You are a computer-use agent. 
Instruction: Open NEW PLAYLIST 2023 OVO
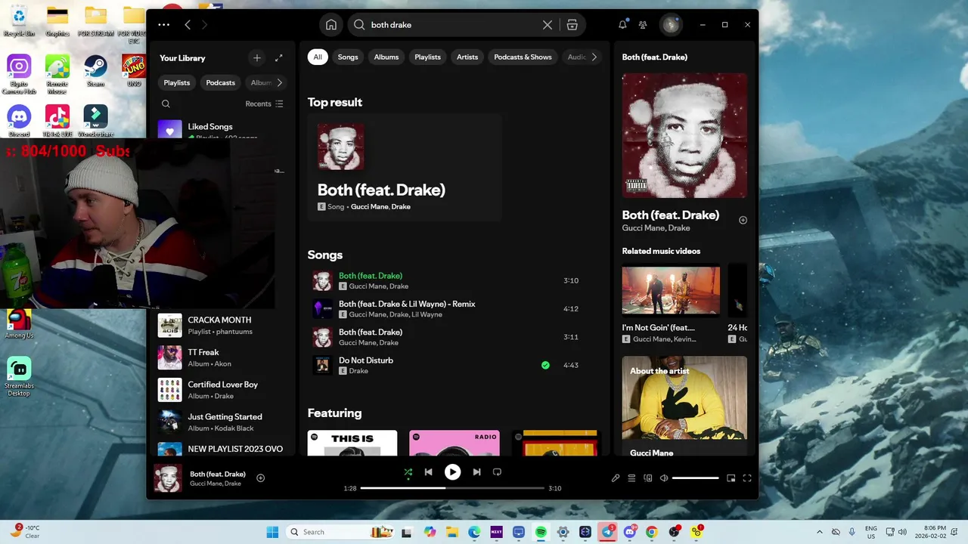(222, 448)
